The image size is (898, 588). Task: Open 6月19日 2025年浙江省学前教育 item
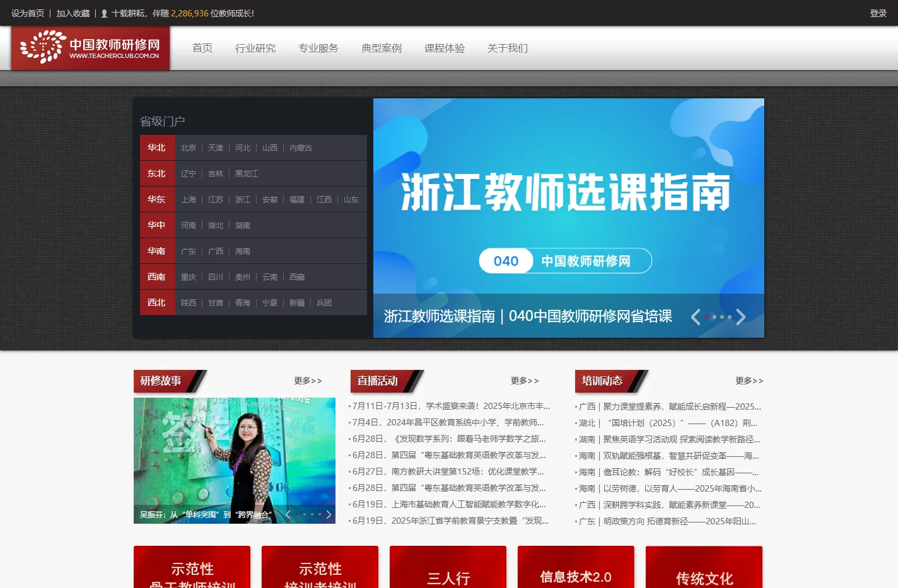pyautogui.click(x=450, y=521)
